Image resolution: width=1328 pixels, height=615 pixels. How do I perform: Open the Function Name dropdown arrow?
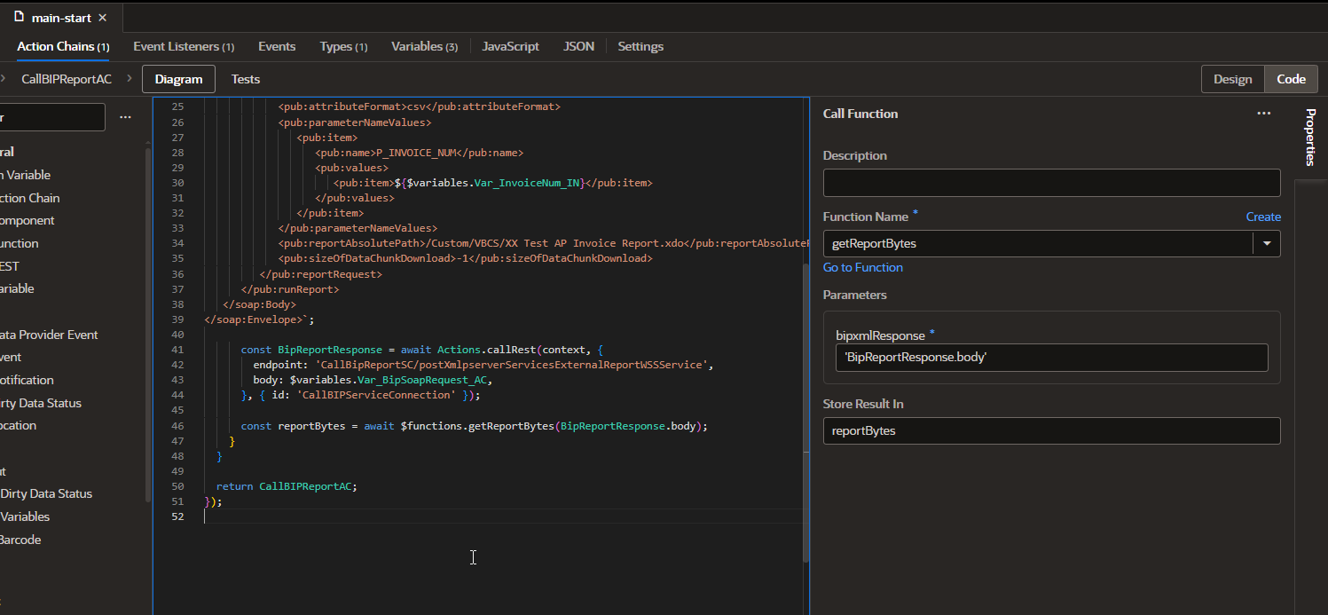1266,243
